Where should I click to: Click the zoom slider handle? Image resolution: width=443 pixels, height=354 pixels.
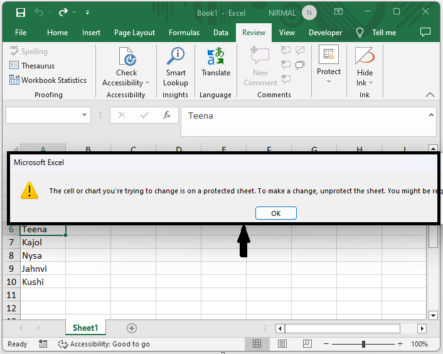pyautogui.click(x=363, y=344)
